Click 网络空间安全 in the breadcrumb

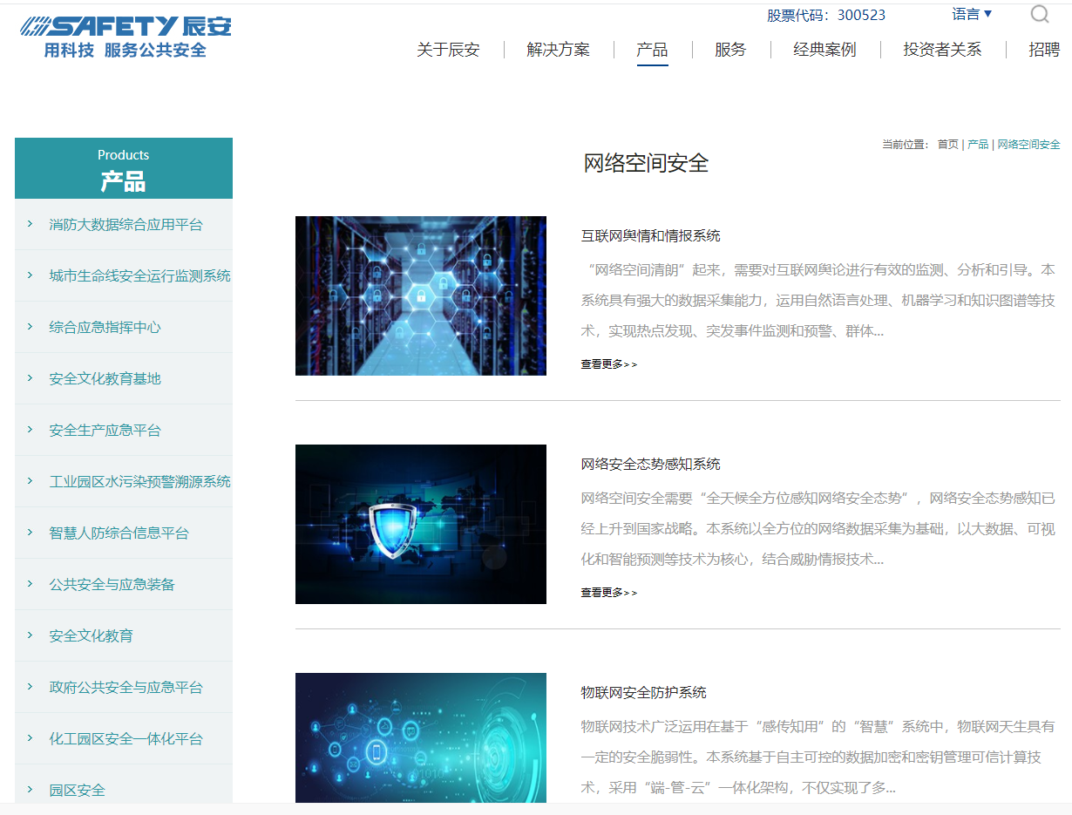point(1028,145)
